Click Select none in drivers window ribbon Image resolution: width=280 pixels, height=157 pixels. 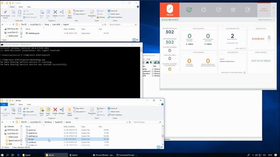click(x=113, y=112)
